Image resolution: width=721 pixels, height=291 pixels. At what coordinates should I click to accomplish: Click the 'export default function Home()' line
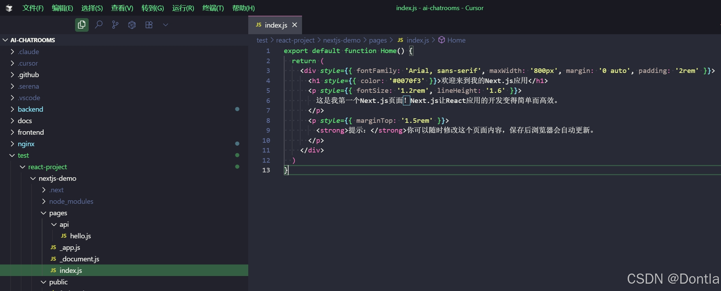348,51
